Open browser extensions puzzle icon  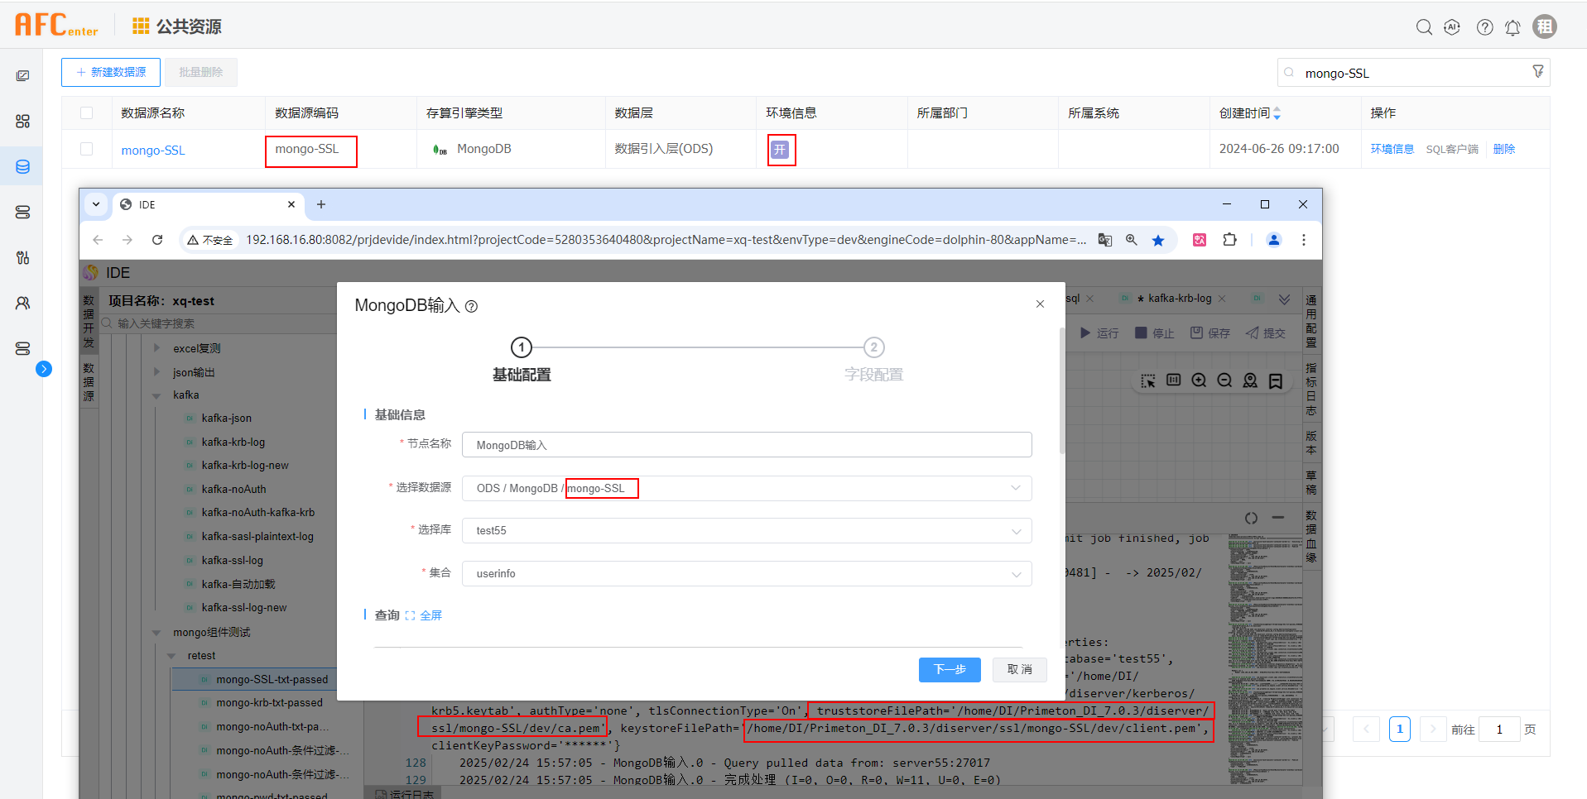tap(1229, 240)
